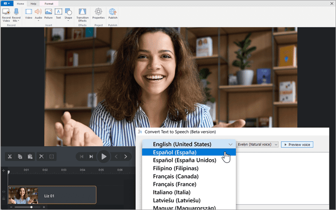Viewport: 336px width, 210px height.
Task: Paste using the clipboard icon on the timeline toolbar
Action: point(30,156)
